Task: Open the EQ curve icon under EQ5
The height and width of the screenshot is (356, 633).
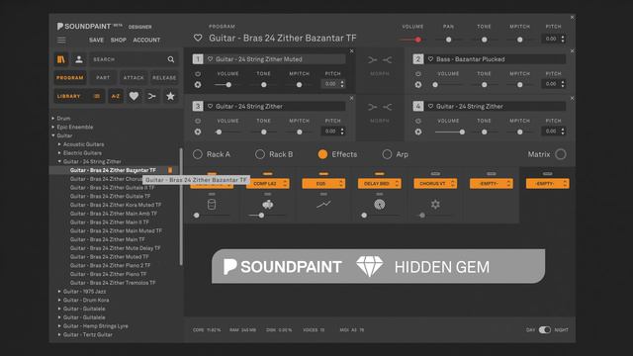Action: [323, 205]
